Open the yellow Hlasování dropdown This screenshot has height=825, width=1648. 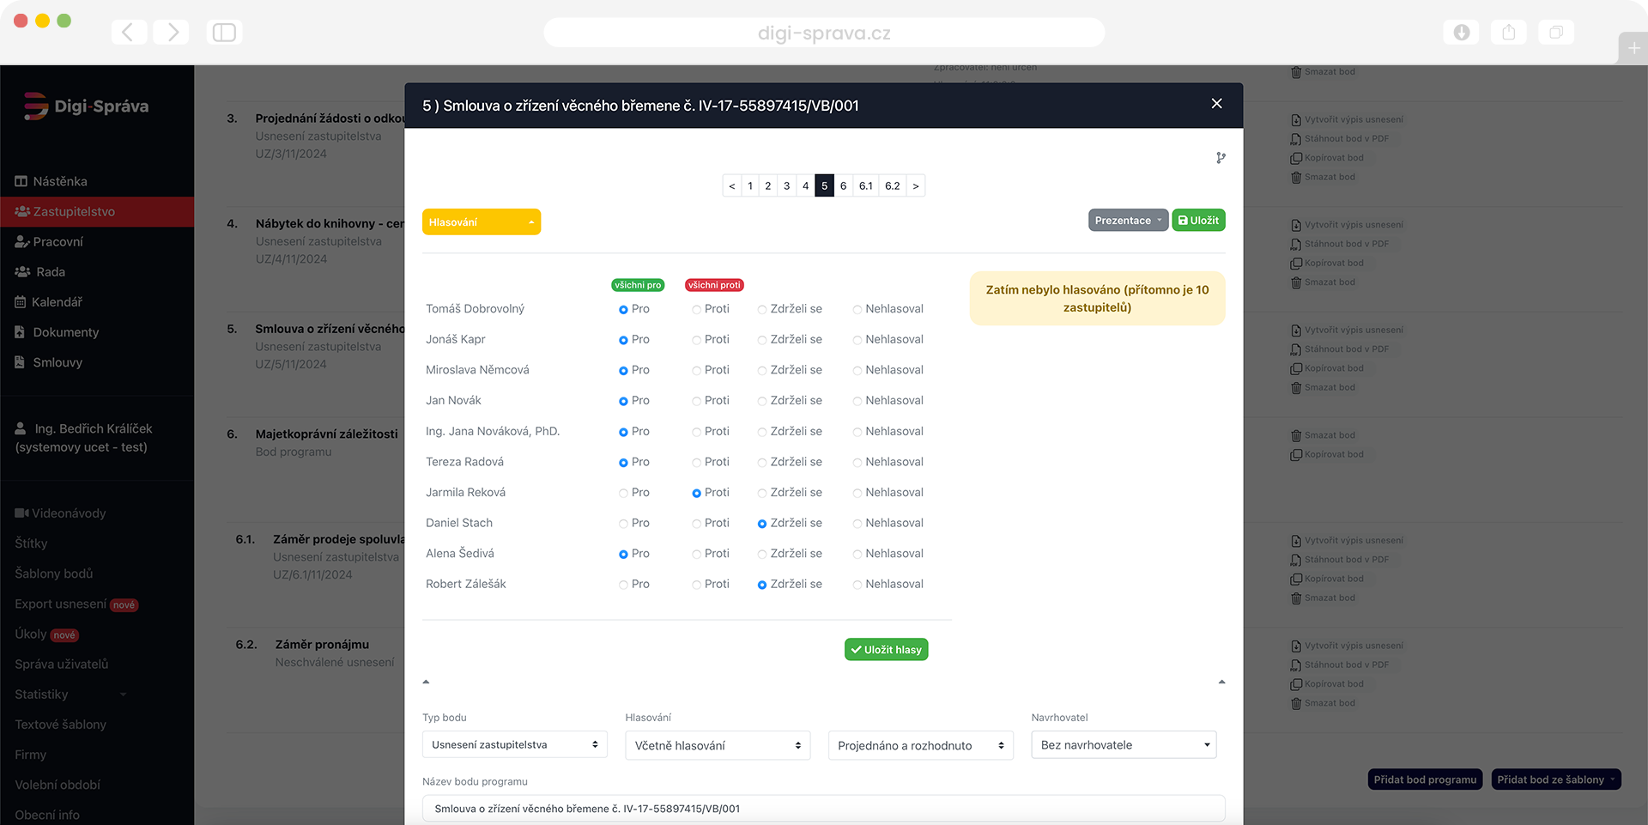coord(481,222)
